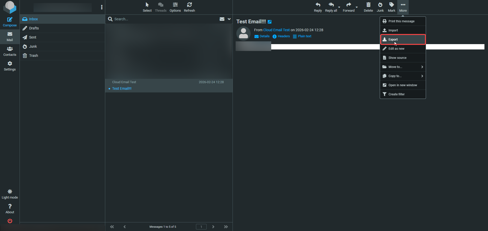Open the Test Email!!! message in list
Image resolution: width=488 pixels, height=231 pixels.
pyautogui.click(x=169, y=85)
